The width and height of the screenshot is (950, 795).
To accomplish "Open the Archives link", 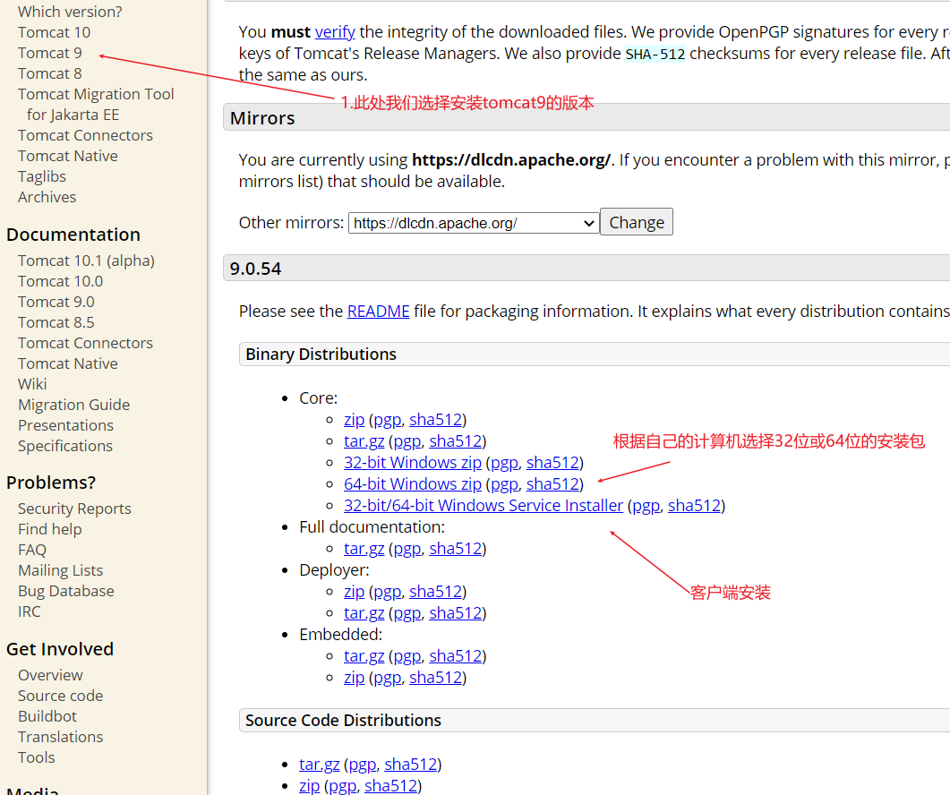I will [x=47, y=197].
